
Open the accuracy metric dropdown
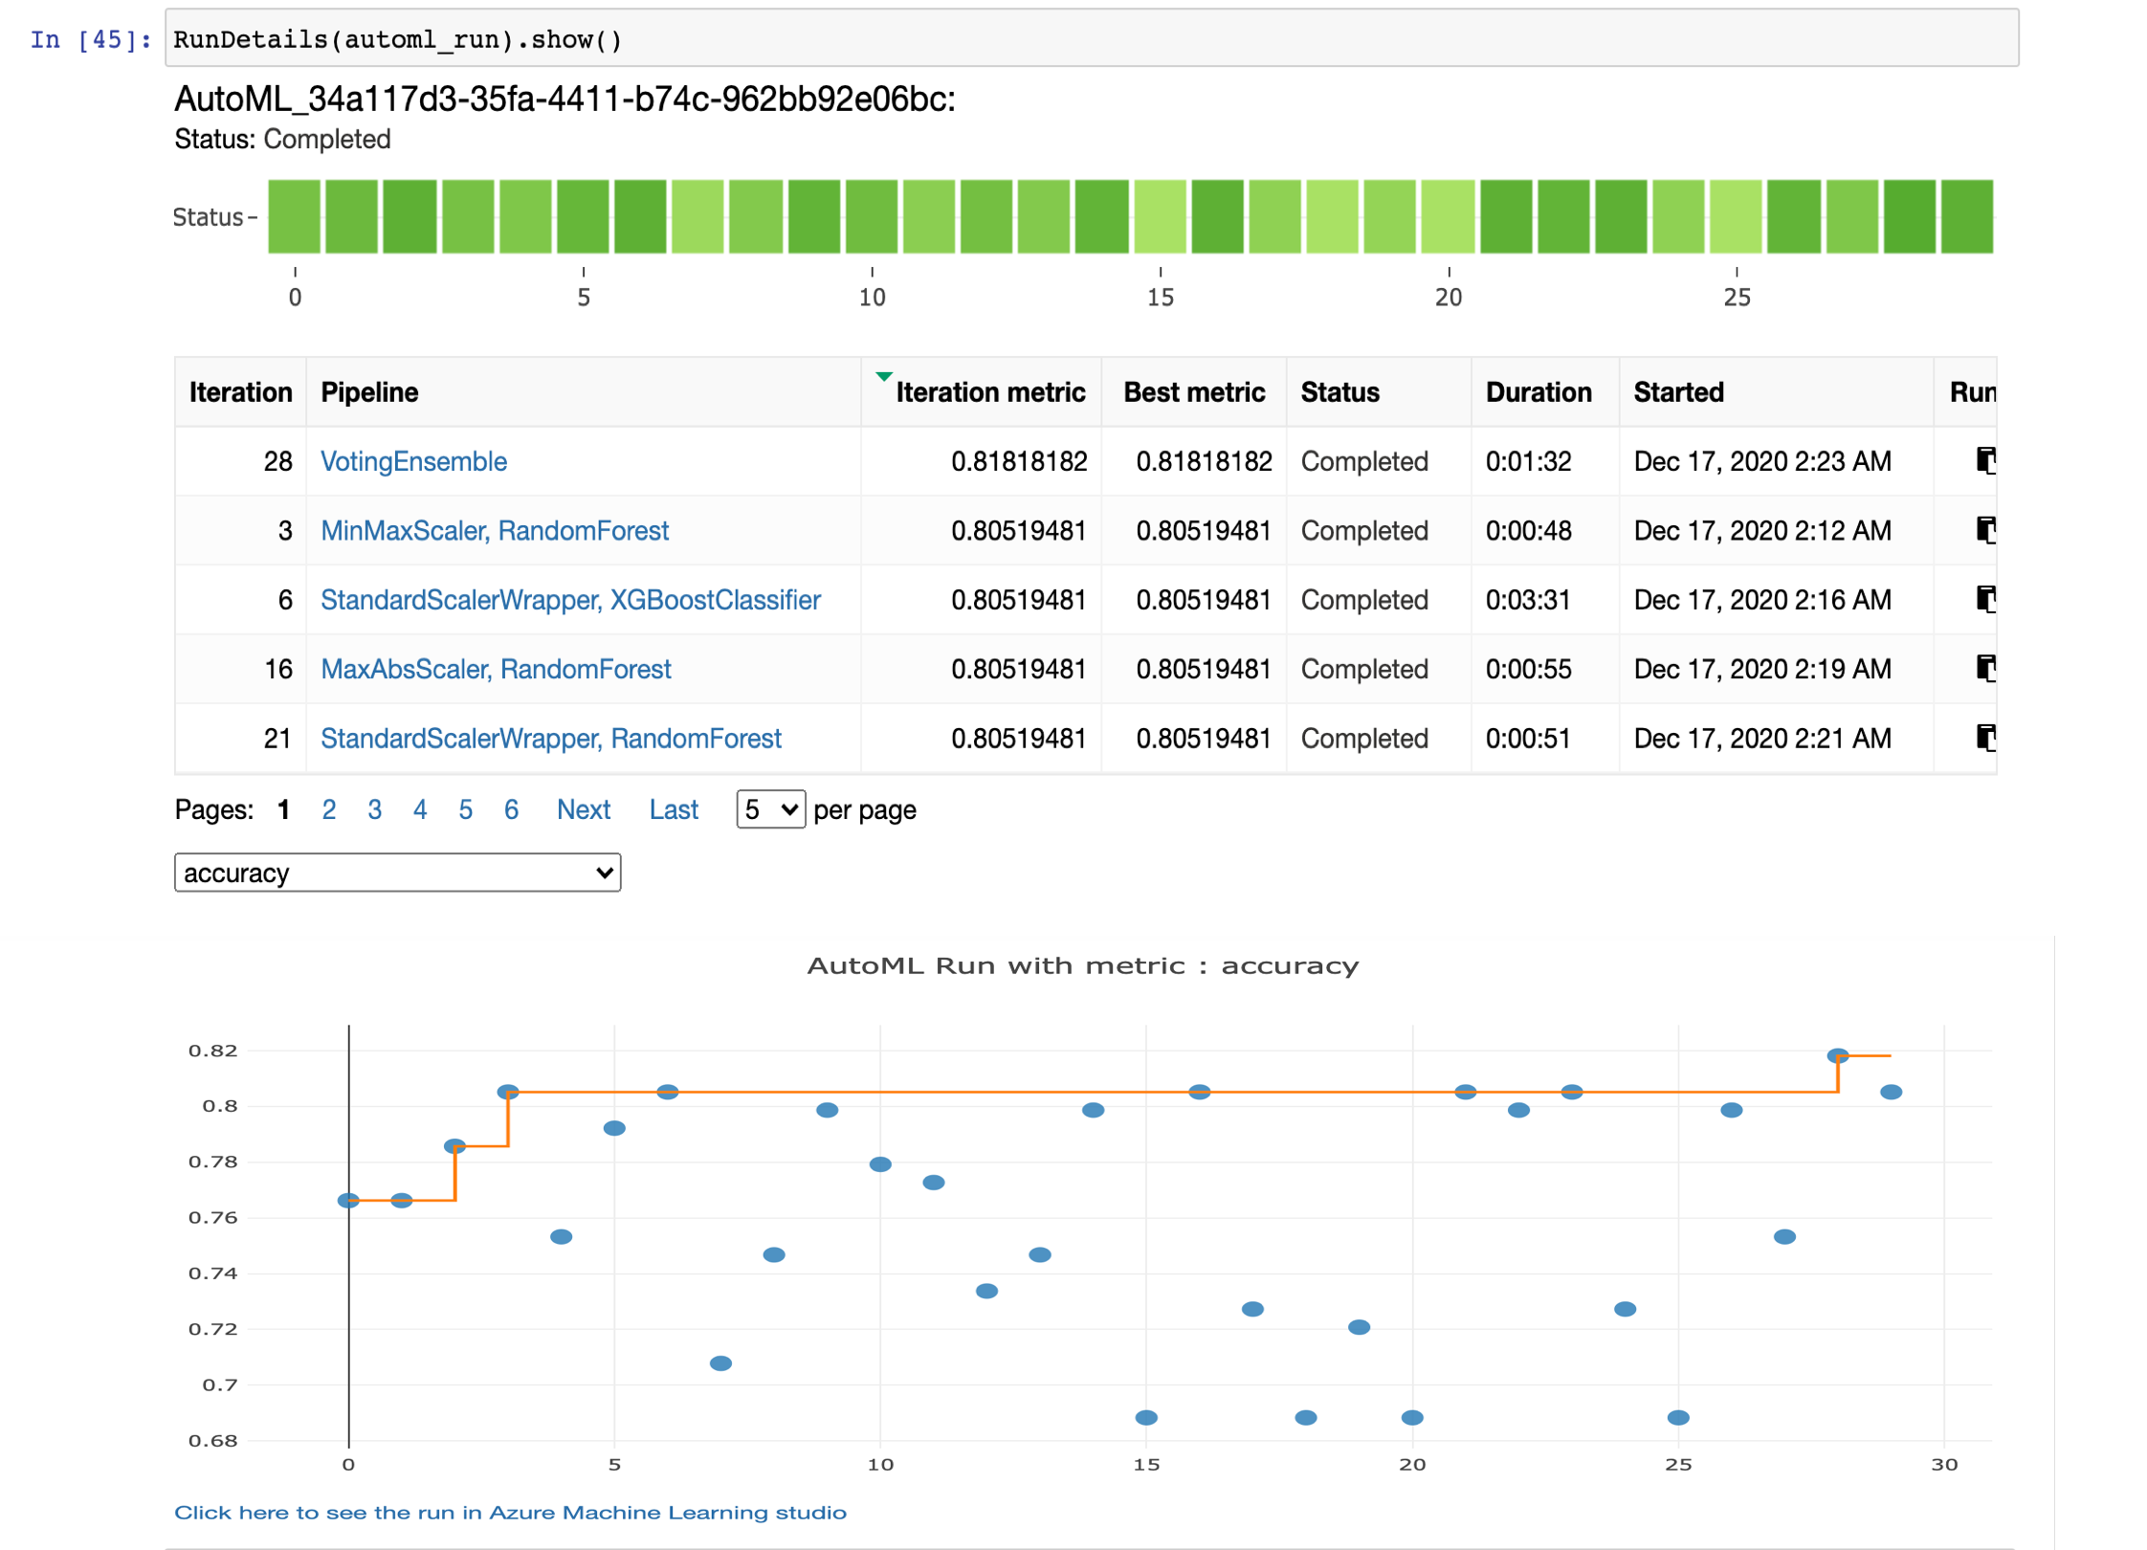click(x=397, y=873)
